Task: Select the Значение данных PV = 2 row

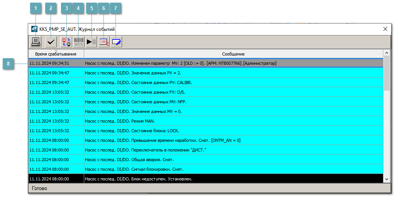Action: (205, 73)
